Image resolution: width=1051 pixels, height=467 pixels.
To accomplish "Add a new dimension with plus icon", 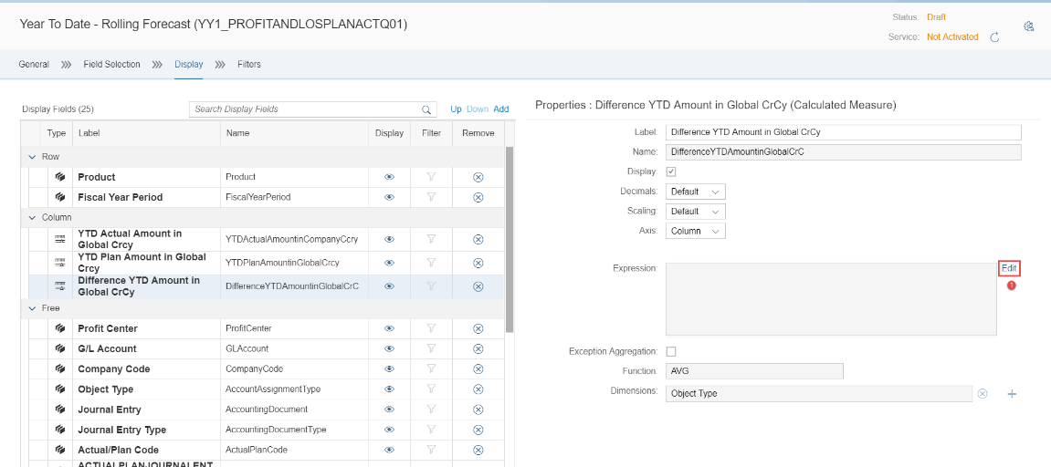I will (x=1012, y=394).
